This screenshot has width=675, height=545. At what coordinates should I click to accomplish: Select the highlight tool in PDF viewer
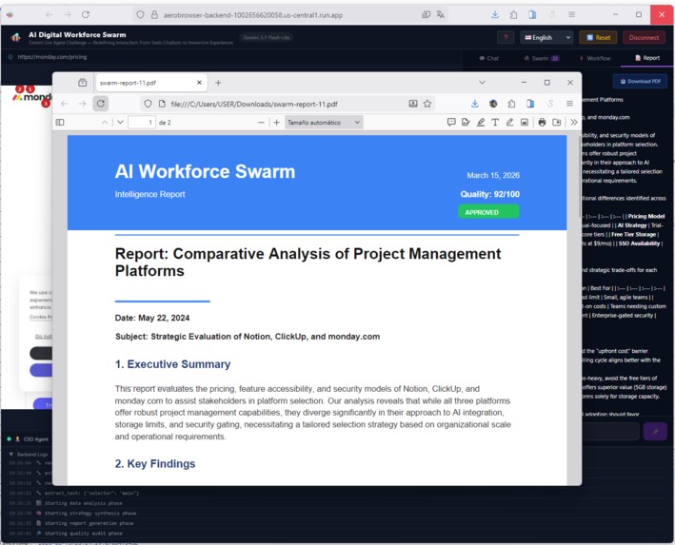coord(481,123)
